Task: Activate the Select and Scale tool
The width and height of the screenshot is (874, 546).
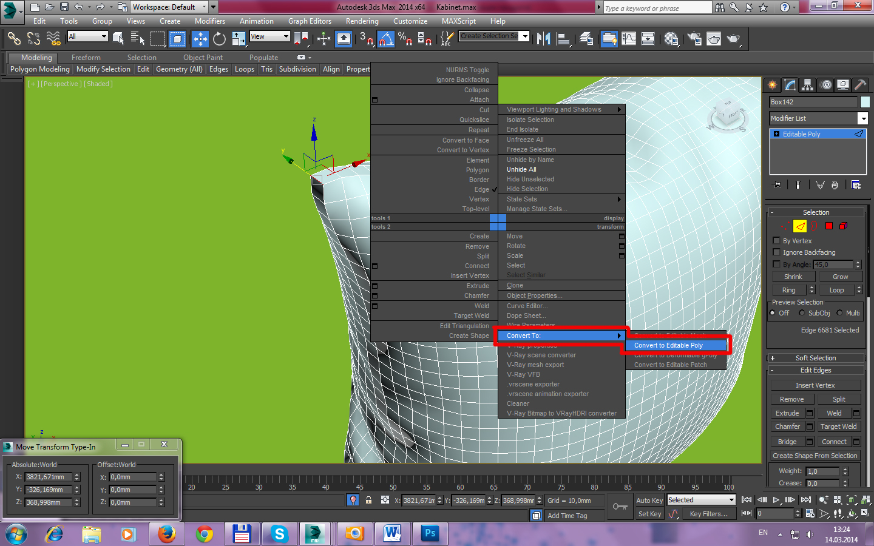Action: point(240,39)
